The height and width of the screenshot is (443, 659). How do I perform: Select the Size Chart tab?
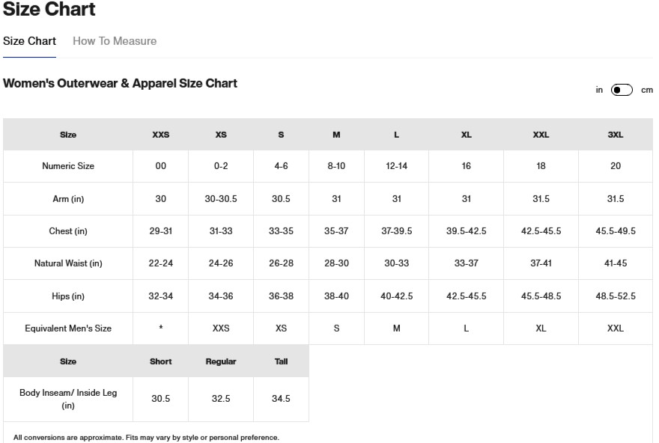29,41
